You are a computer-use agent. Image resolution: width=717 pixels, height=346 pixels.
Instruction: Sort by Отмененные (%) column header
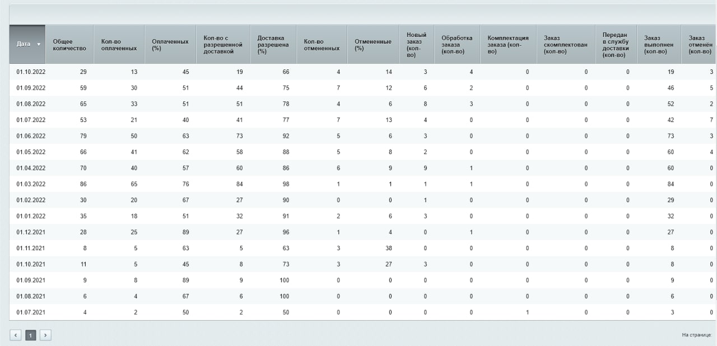[x=373, y=45]
